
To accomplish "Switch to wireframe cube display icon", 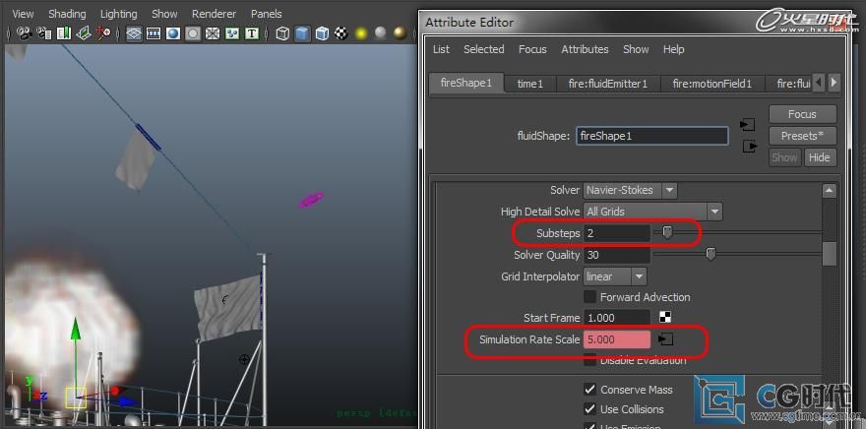I will (x=282, y=33).
